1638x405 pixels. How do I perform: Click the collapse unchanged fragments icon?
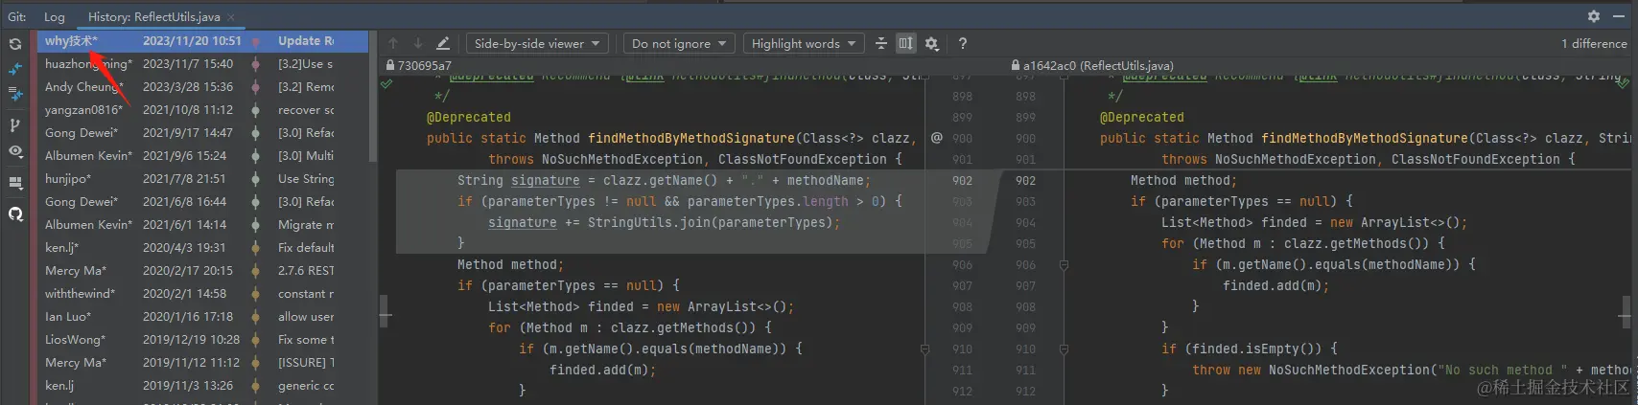pos(881,43)
